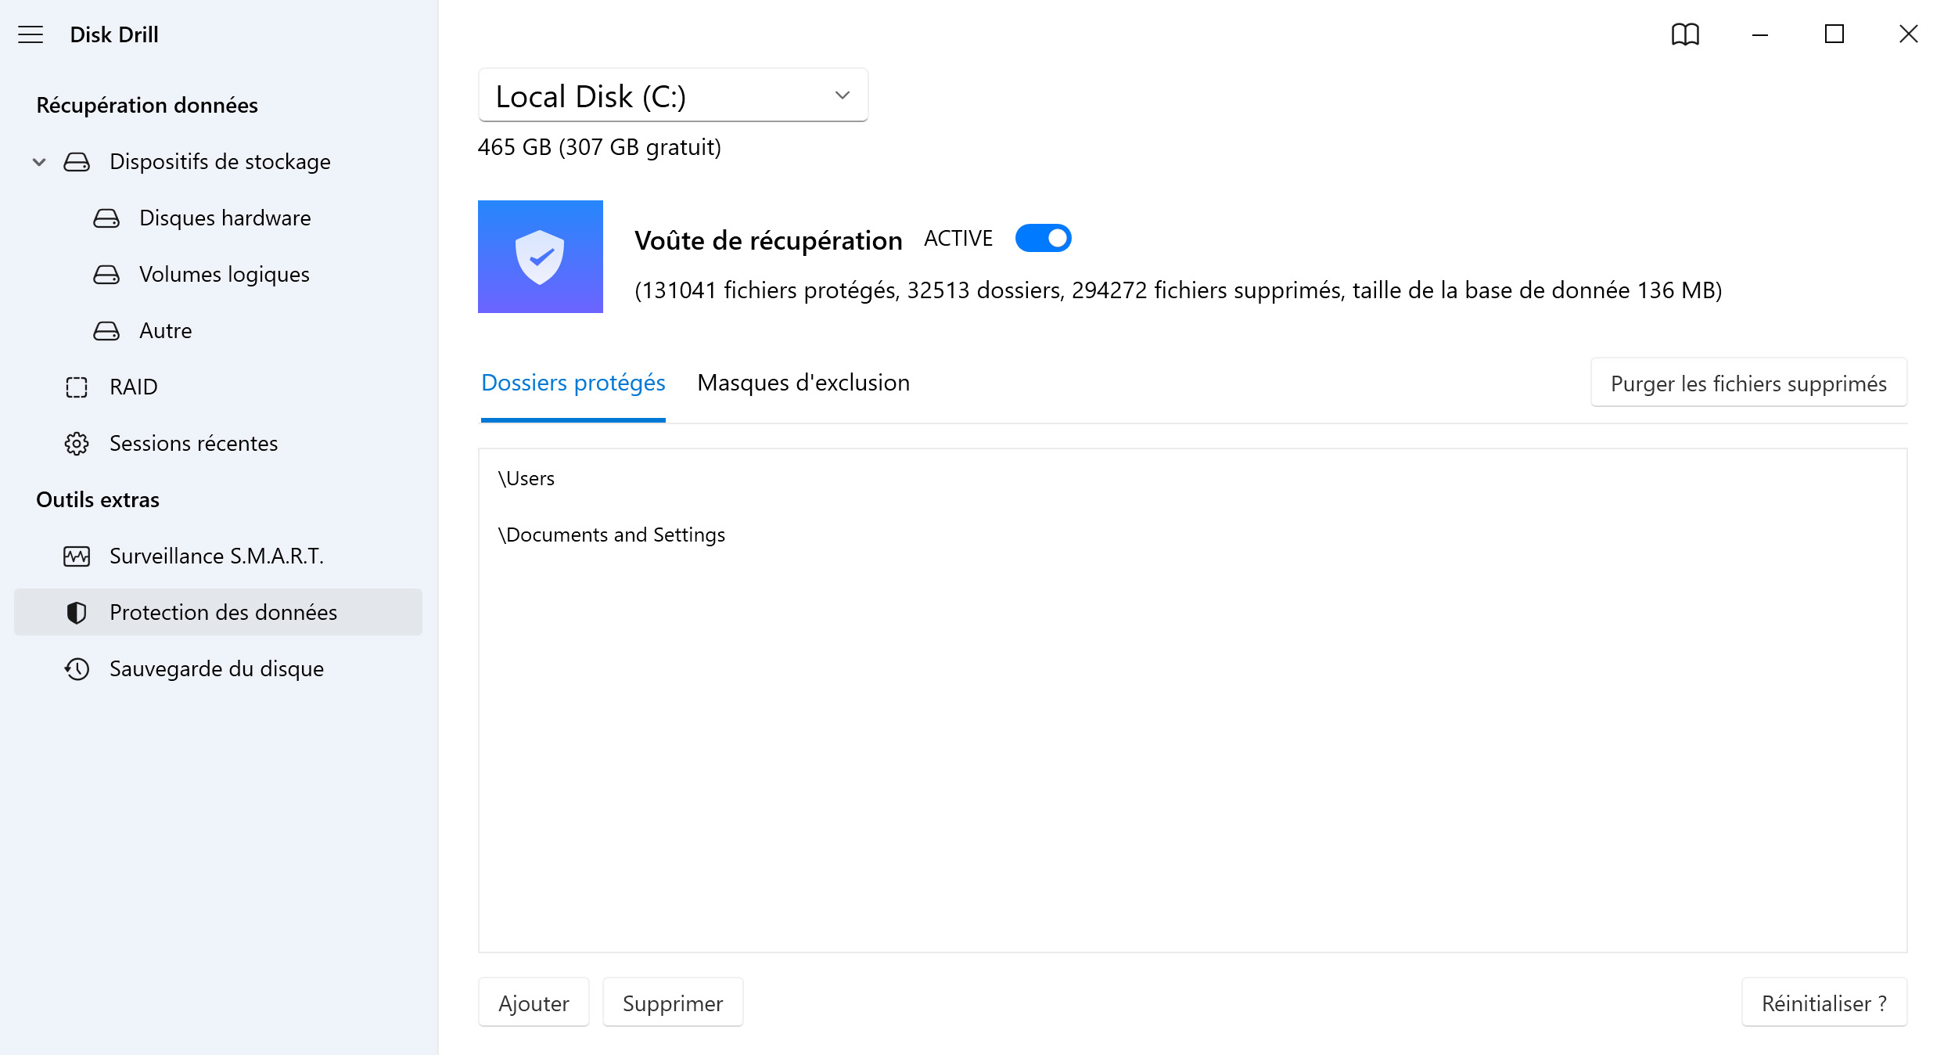Click Purger les fichiers supprimés button
Screen dimensions: 1944x1055
(x=1748, y=383)
